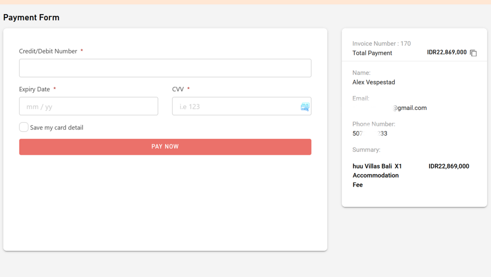The width and height of the screenshot is (491, 277).
Task: Click the IDR22,869,000 total beside copy icon
Action: coord(446,52)
